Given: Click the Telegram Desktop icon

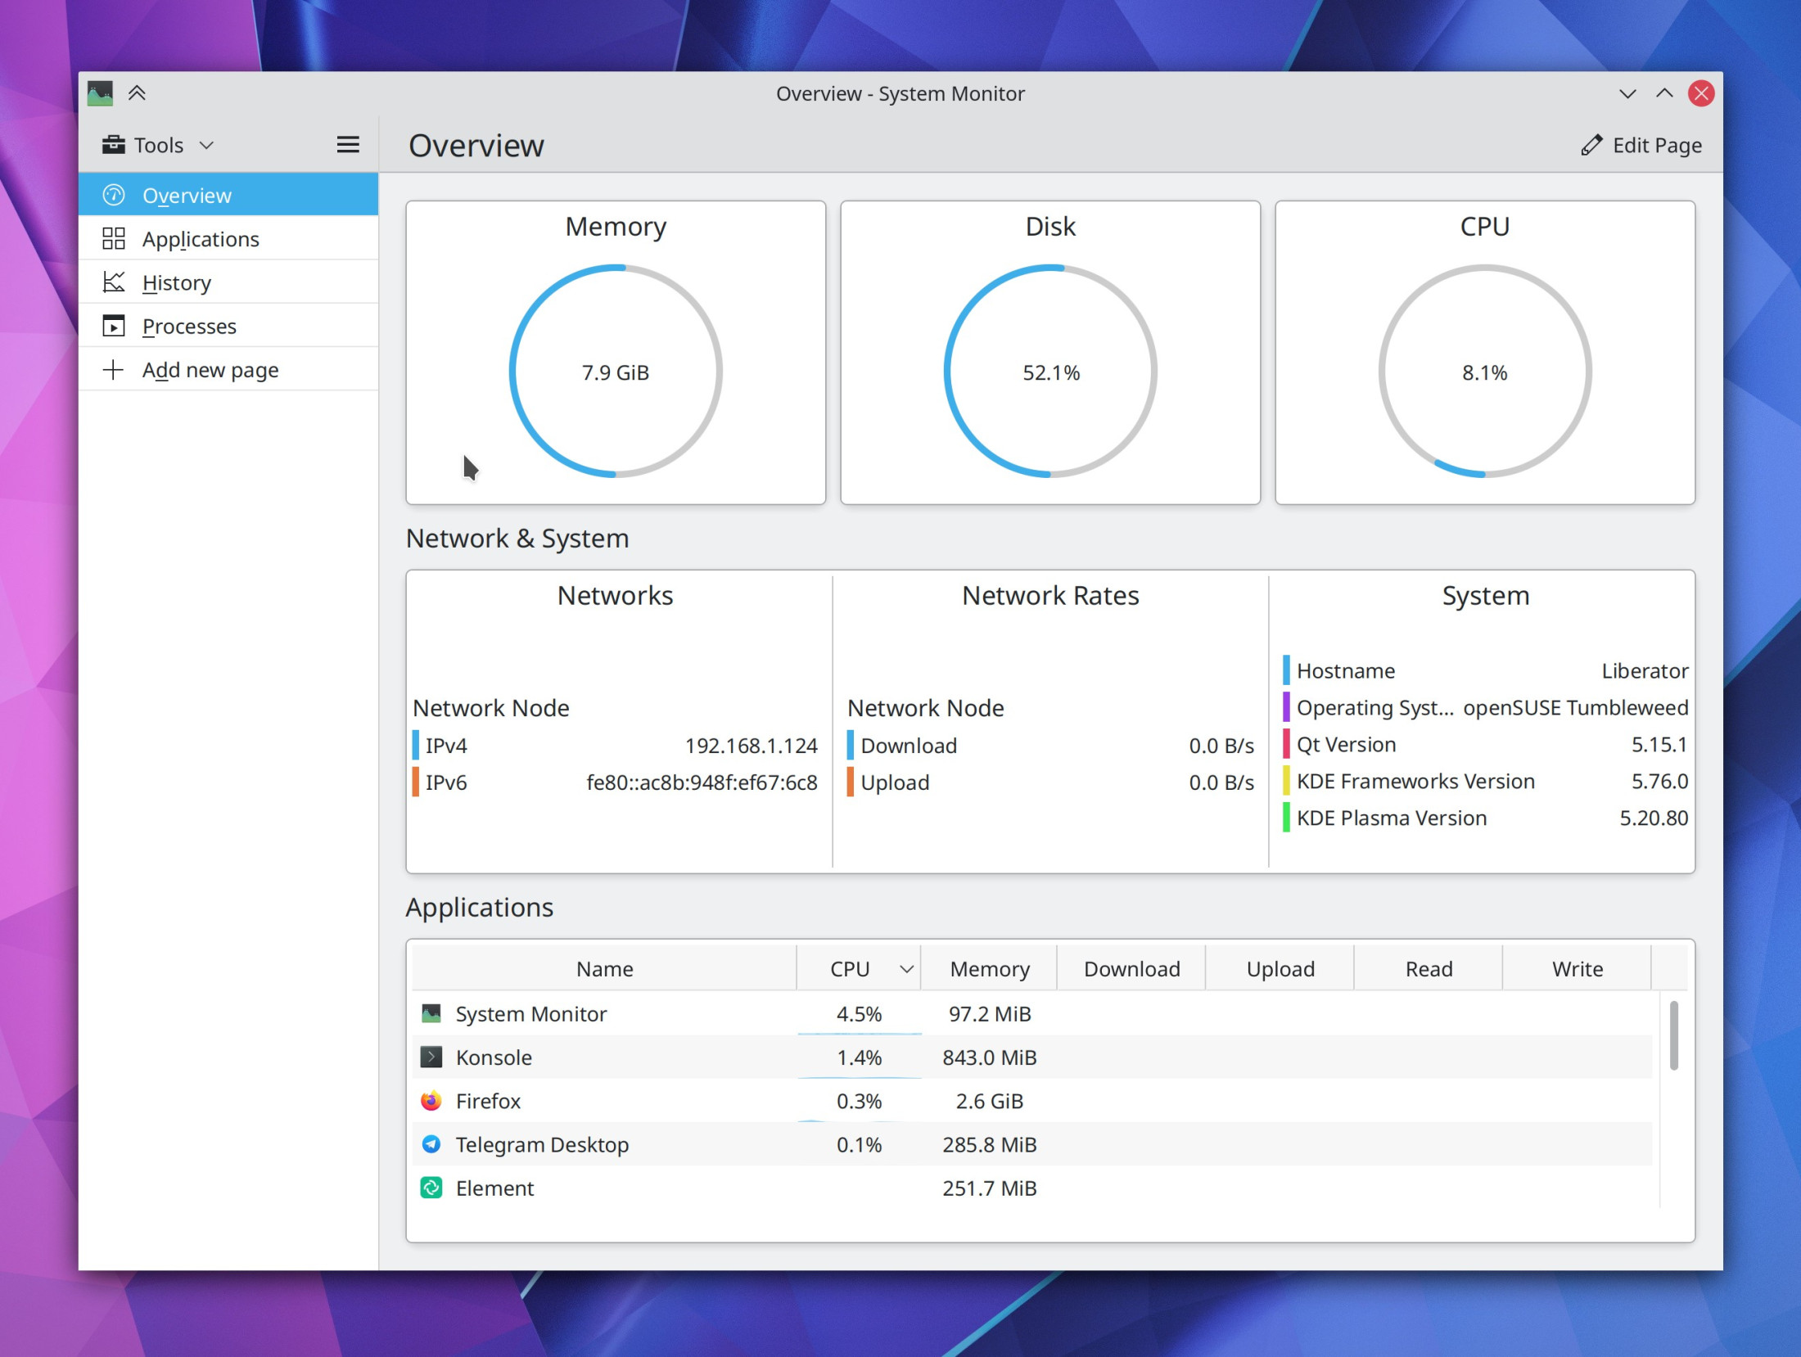Looking at the screenshot, I should (431, 1144).
